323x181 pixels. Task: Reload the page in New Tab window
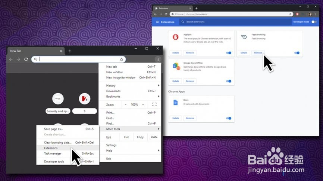click(26, 59)
